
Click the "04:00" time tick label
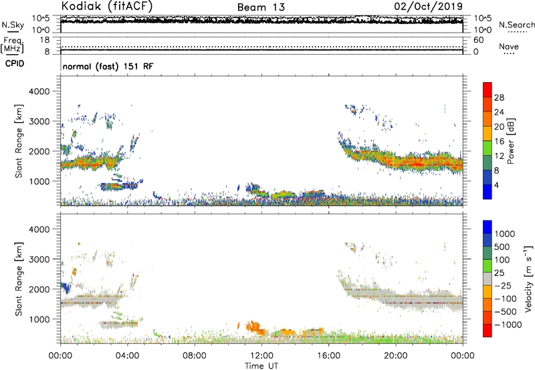127,356
